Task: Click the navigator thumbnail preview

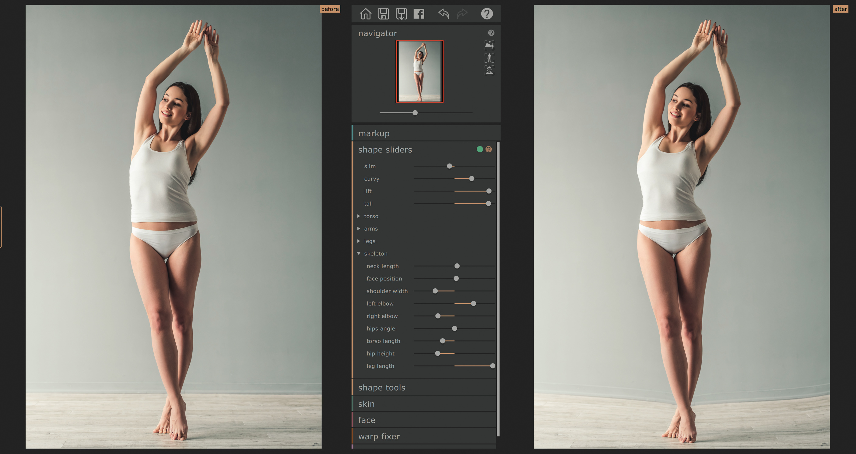Action: coord(420,72)
